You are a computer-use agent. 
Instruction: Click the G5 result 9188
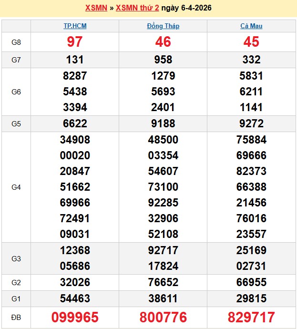(x=163, y=123)
